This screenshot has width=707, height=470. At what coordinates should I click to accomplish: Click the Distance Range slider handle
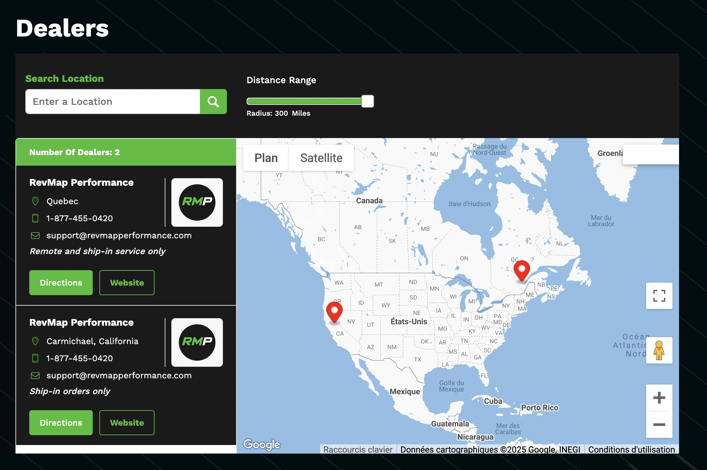367,101
